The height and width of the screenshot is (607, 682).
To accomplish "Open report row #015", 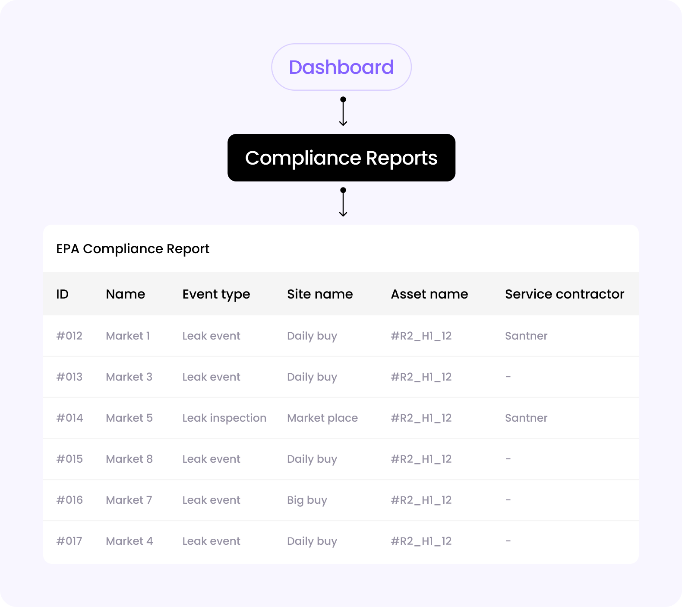I will [69, 459].
